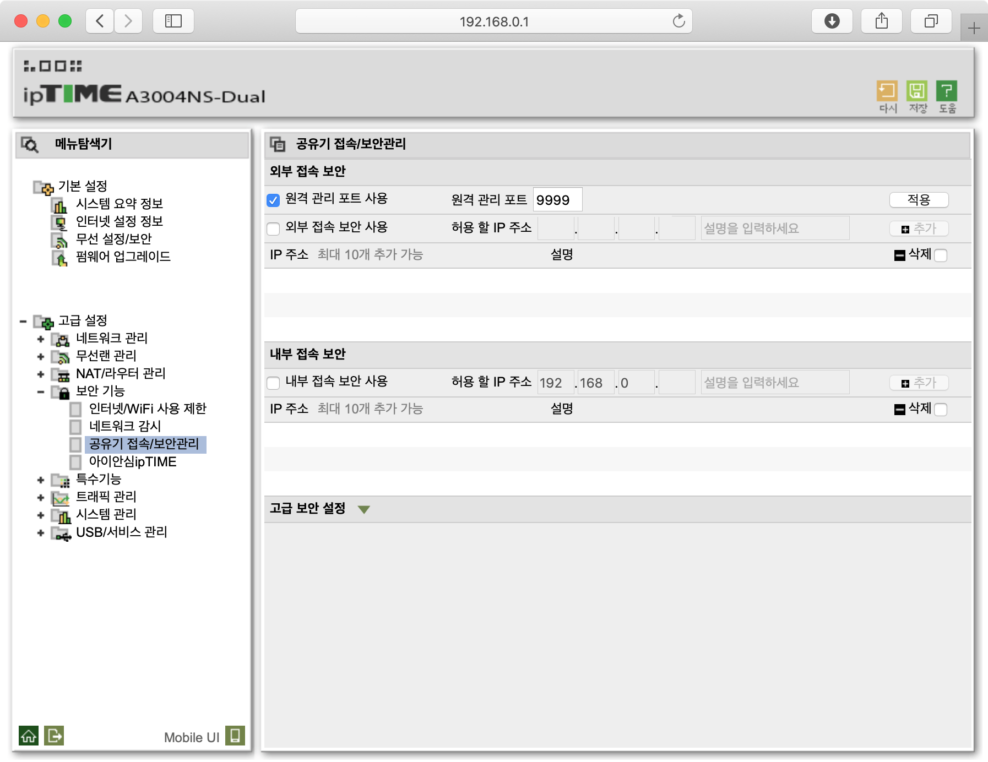
Task: Click the Safari address bar 192.168.0.1
Action: point(494,21)
